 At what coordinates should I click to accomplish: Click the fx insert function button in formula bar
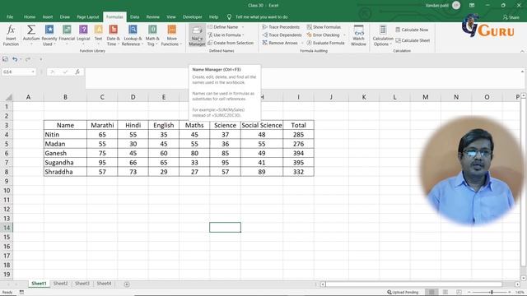pyautogui.click(x=77, y=72)
